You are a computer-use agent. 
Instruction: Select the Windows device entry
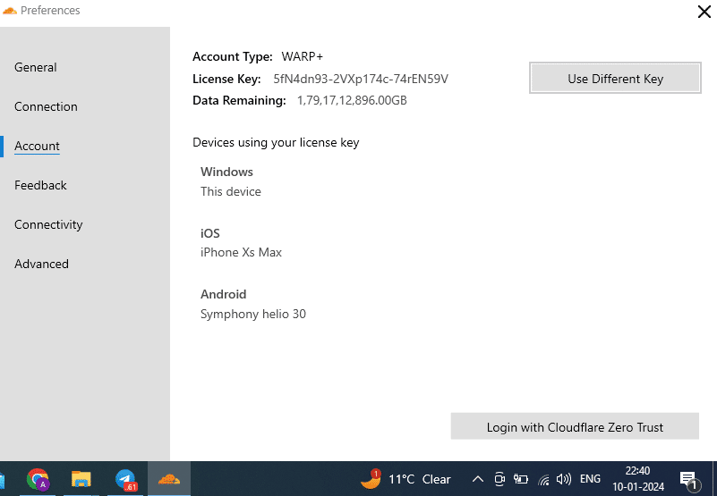click(x=226, y=172)
